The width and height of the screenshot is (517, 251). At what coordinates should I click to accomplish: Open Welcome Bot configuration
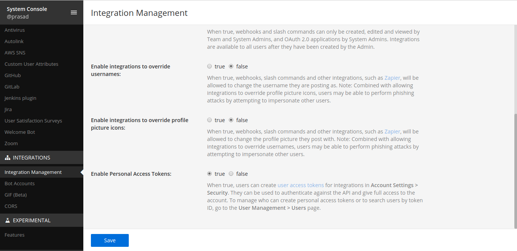coord(20,132)
